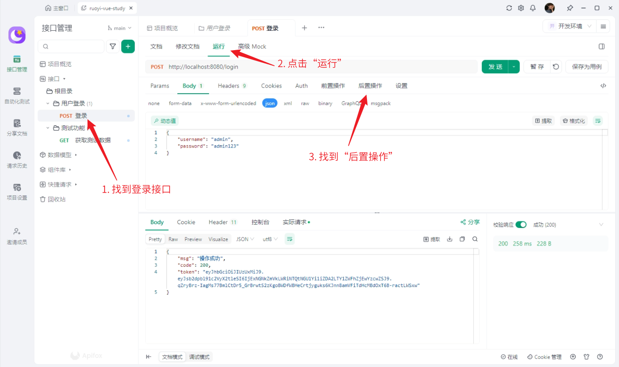Image resolution: width=619 pixels, height=367 pixels.
Task: Select form-data body type
Action: coord(180,103)
